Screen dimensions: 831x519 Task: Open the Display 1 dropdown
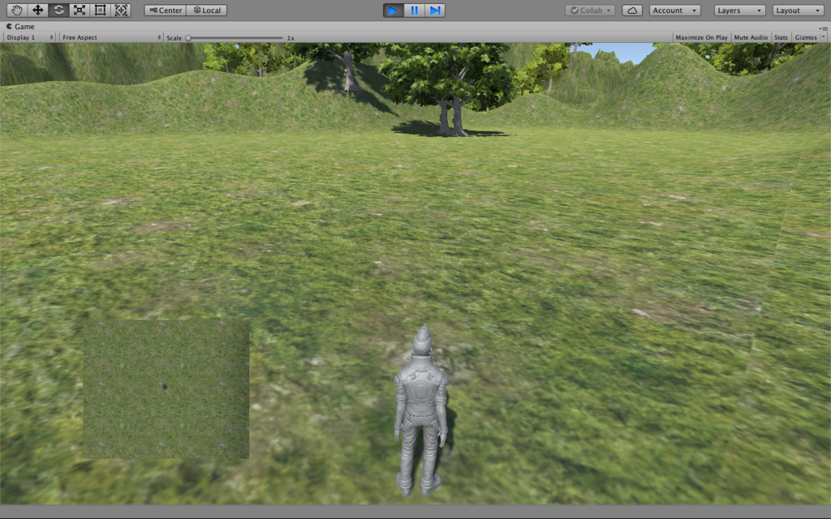(x=29, y=37)
